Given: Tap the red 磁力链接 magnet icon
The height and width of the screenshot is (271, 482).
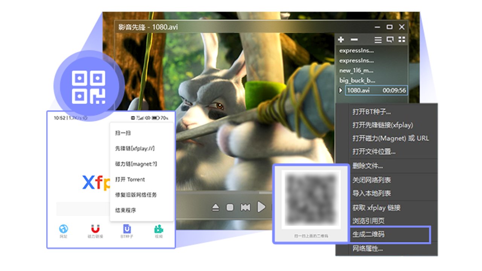Looking at the screenshot, I should point(94,230).
